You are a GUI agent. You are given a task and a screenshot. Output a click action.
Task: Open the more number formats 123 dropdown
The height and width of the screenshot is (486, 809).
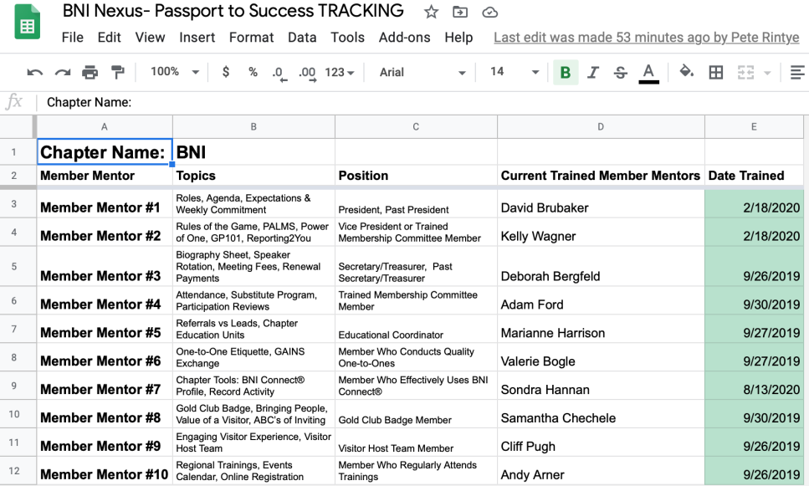(x=340, y=72)
